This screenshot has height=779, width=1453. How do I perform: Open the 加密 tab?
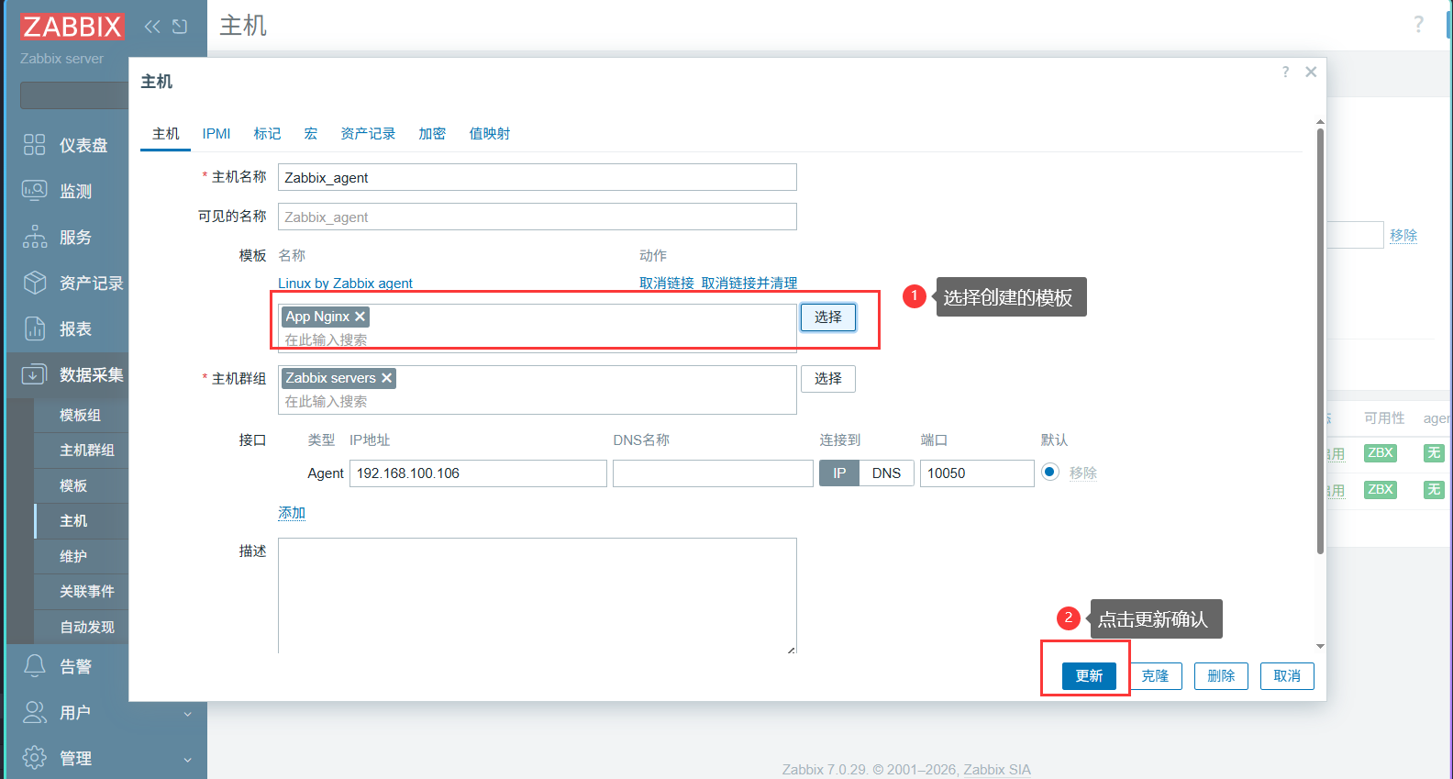432,134
